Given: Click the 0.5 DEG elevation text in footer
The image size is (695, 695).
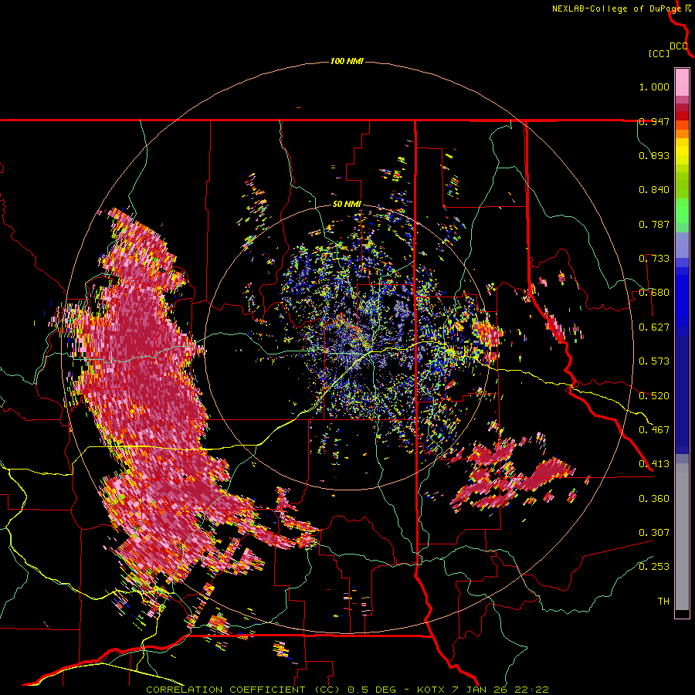Looking at the screenshot, I should tap(372, 690).
